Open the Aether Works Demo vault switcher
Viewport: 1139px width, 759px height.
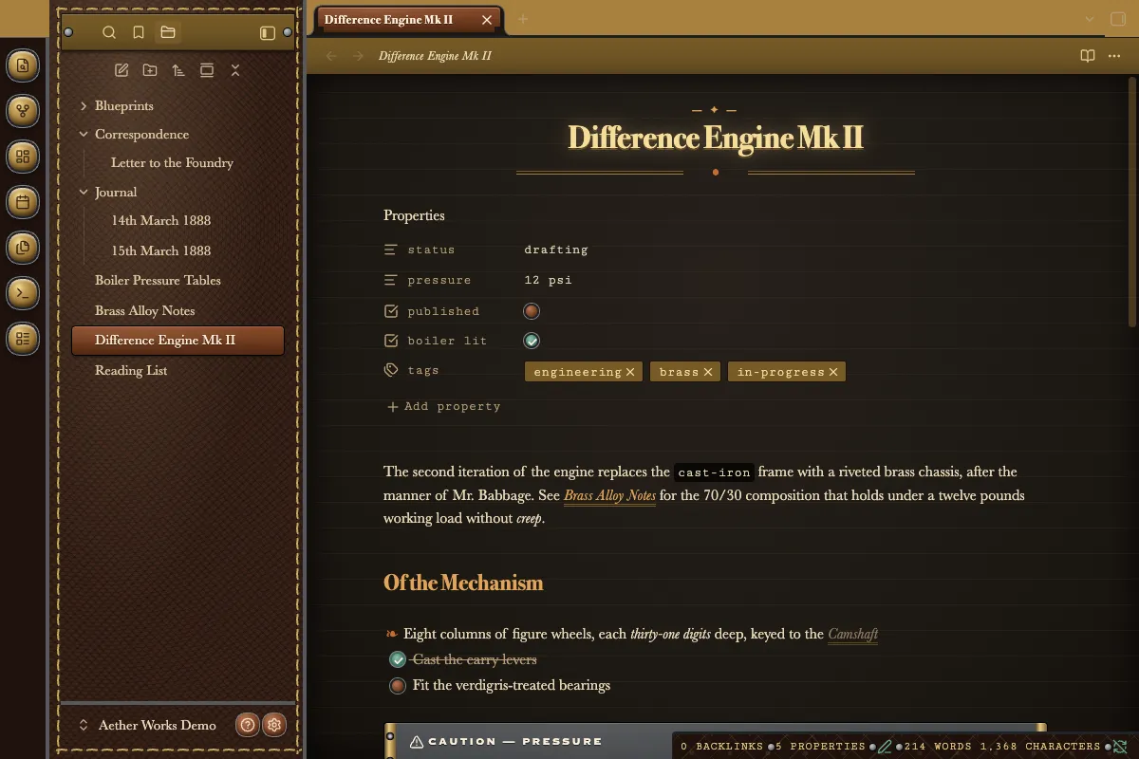(x=148, y=725)
